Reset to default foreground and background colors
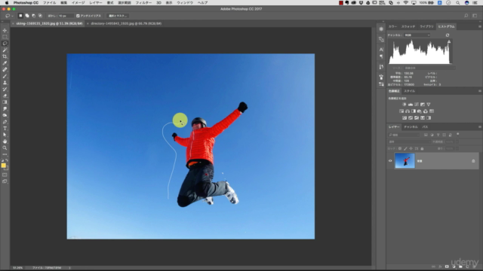 click(2, 160)
